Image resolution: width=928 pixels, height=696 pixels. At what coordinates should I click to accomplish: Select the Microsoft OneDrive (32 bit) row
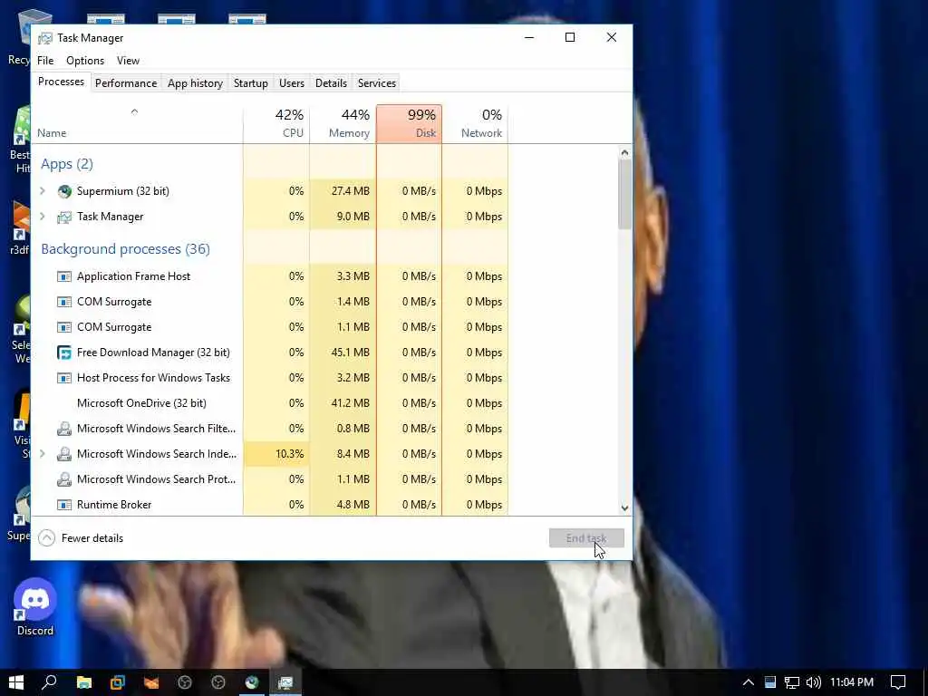point(270,403)
